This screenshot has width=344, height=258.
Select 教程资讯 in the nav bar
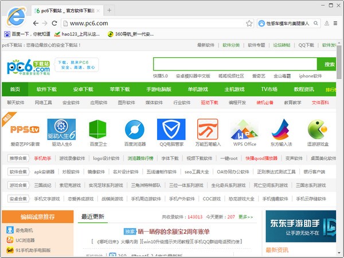(304, 89)
